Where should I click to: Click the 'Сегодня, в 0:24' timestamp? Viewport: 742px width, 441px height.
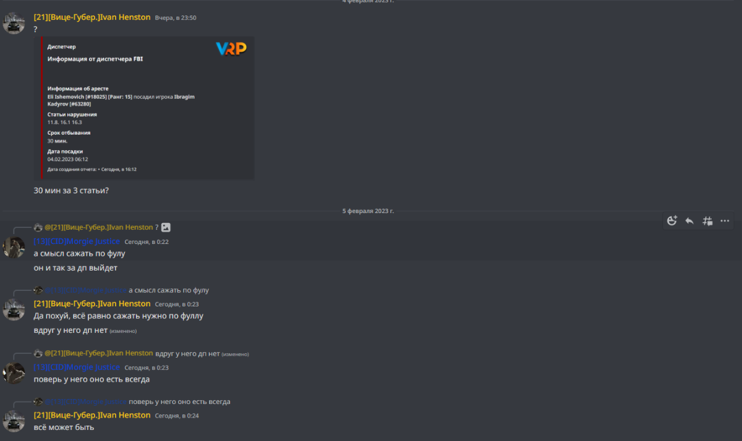coord(177,416)
